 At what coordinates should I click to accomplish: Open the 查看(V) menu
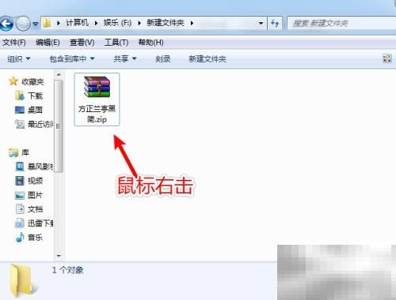point(82,43)
